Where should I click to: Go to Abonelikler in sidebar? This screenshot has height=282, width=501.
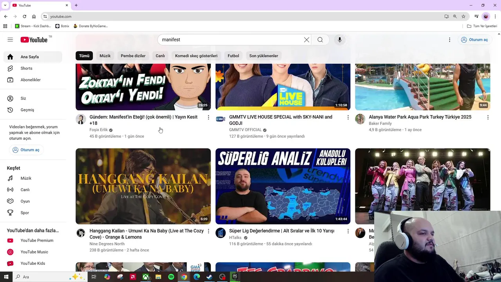[x=33, y=80]
